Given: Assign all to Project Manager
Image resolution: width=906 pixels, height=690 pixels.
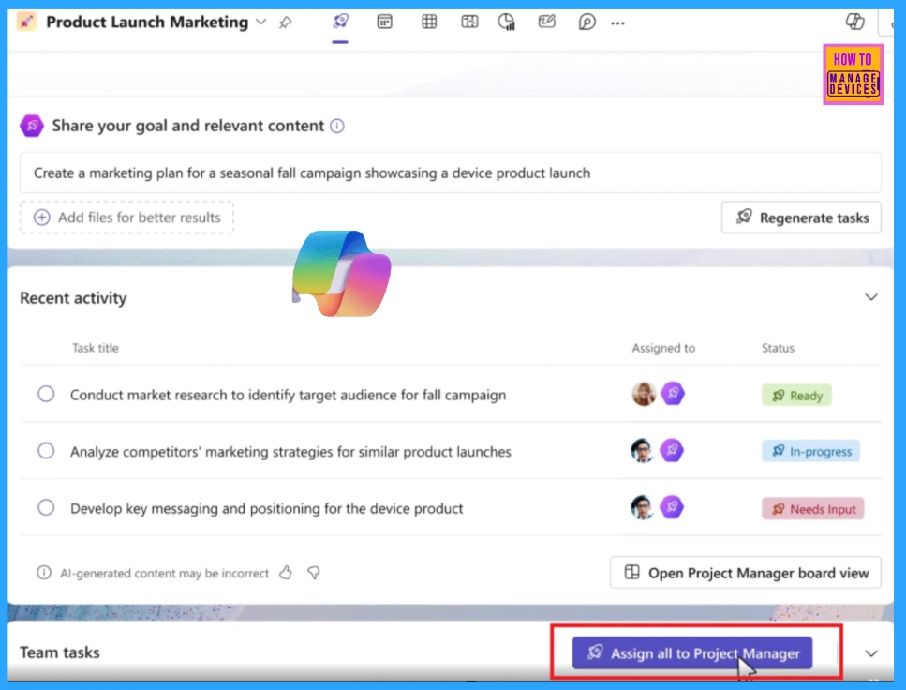Looking at the screenshot, I should point(692,653).
